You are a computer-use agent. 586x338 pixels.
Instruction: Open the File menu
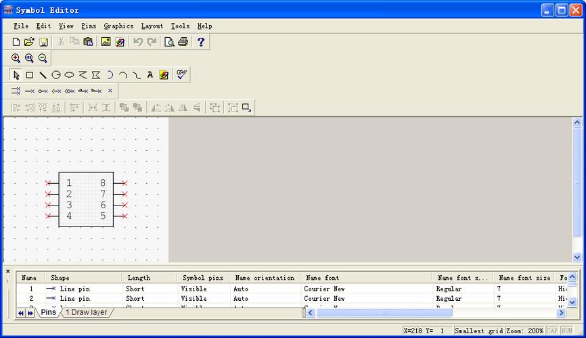[21, 26]
